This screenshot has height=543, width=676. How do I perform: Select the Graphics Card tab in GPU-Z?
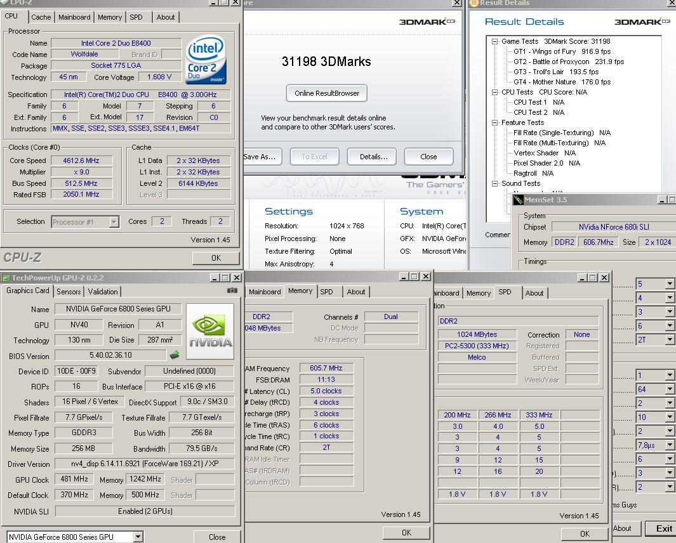coord(27,291)
